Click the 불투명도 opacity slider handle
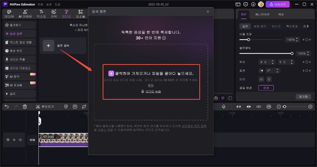317x167 pixels. click(292, 53)
